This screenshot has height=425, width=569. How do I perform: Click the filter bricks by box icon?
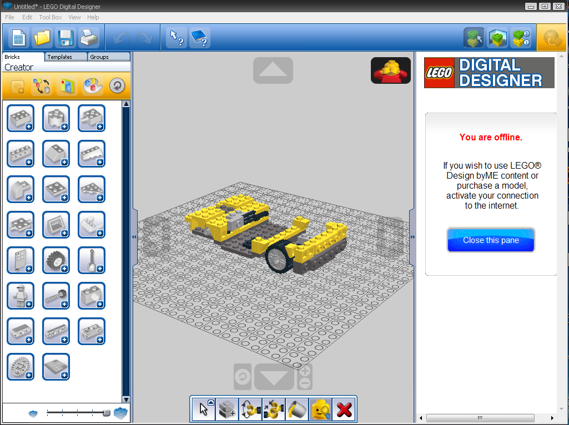pos(67,86)
